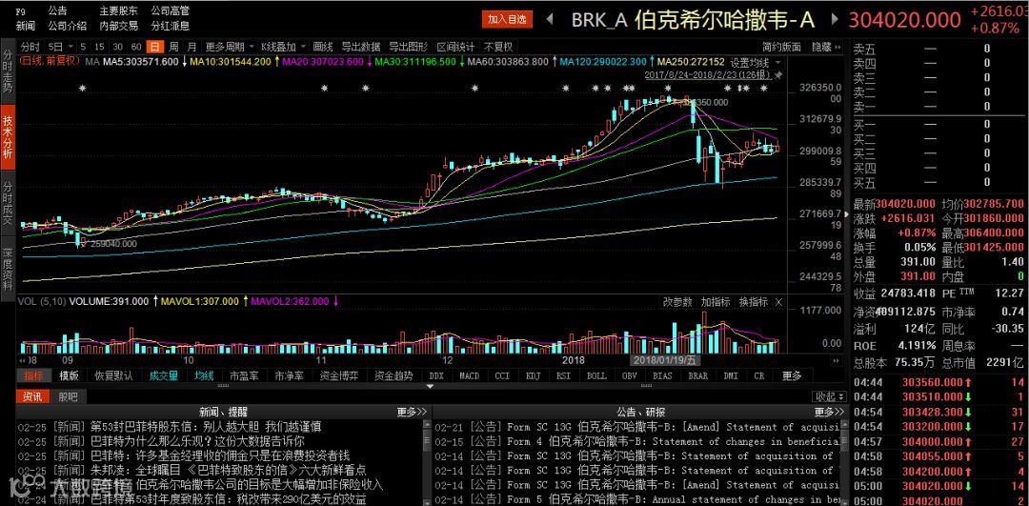Select the 成交量 indicator tab
This screenshot has height=506, width=1029.
[164, 376]
